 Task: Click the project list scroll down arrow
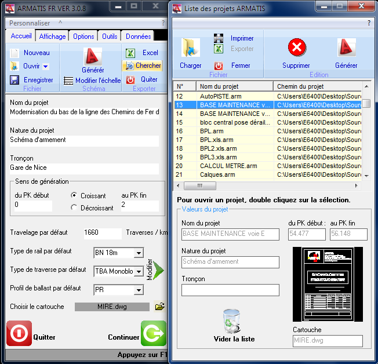click(366, 176)
